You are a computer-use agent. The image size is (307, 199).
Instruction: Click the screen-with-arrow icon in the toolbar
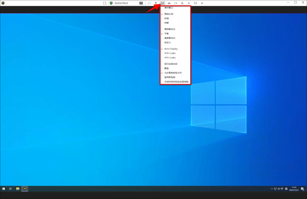pyautogui.click(x=195, y=3)
